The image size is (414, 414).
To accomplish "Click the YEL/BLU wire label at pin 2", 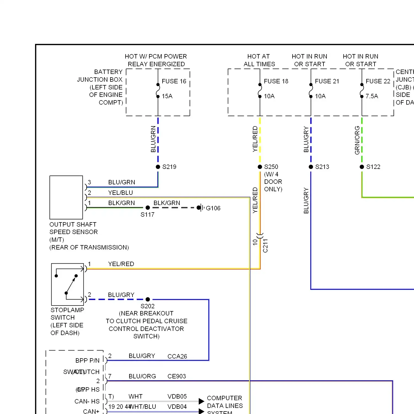I will pos(120,193).
